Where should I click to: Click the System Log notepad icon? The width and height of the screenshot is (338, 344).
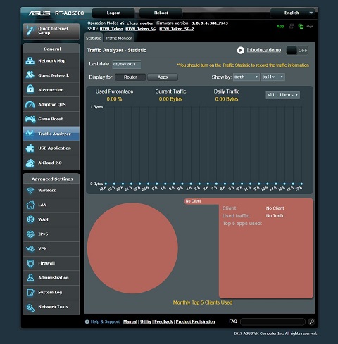coord(30,292)
